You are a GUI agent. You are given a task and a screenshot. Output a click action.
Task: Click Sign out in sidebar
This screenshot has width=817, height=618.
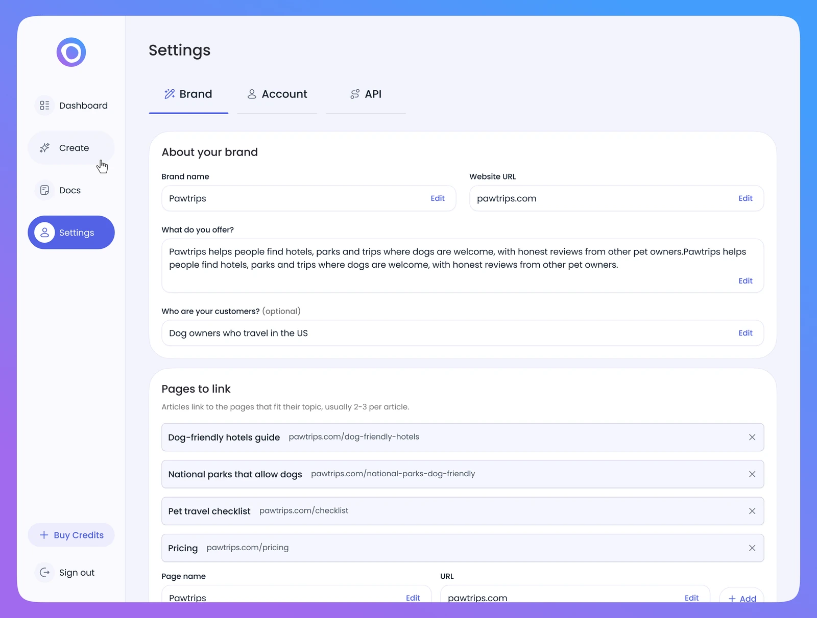71,573
